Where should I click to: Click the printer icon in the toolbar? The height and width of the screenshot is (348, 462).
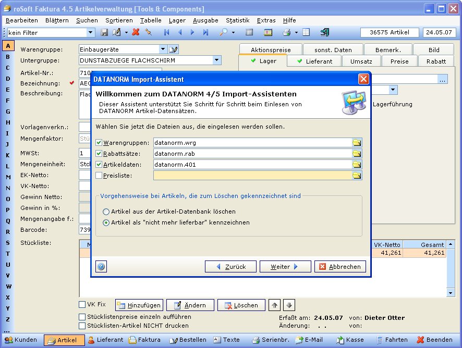click(286, 32)
